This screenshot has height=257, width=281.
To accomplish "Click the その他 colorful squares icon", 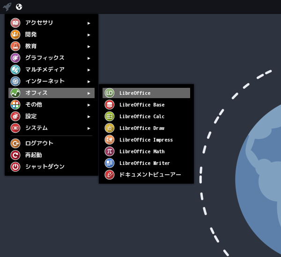I will click(x=15, y=105).
